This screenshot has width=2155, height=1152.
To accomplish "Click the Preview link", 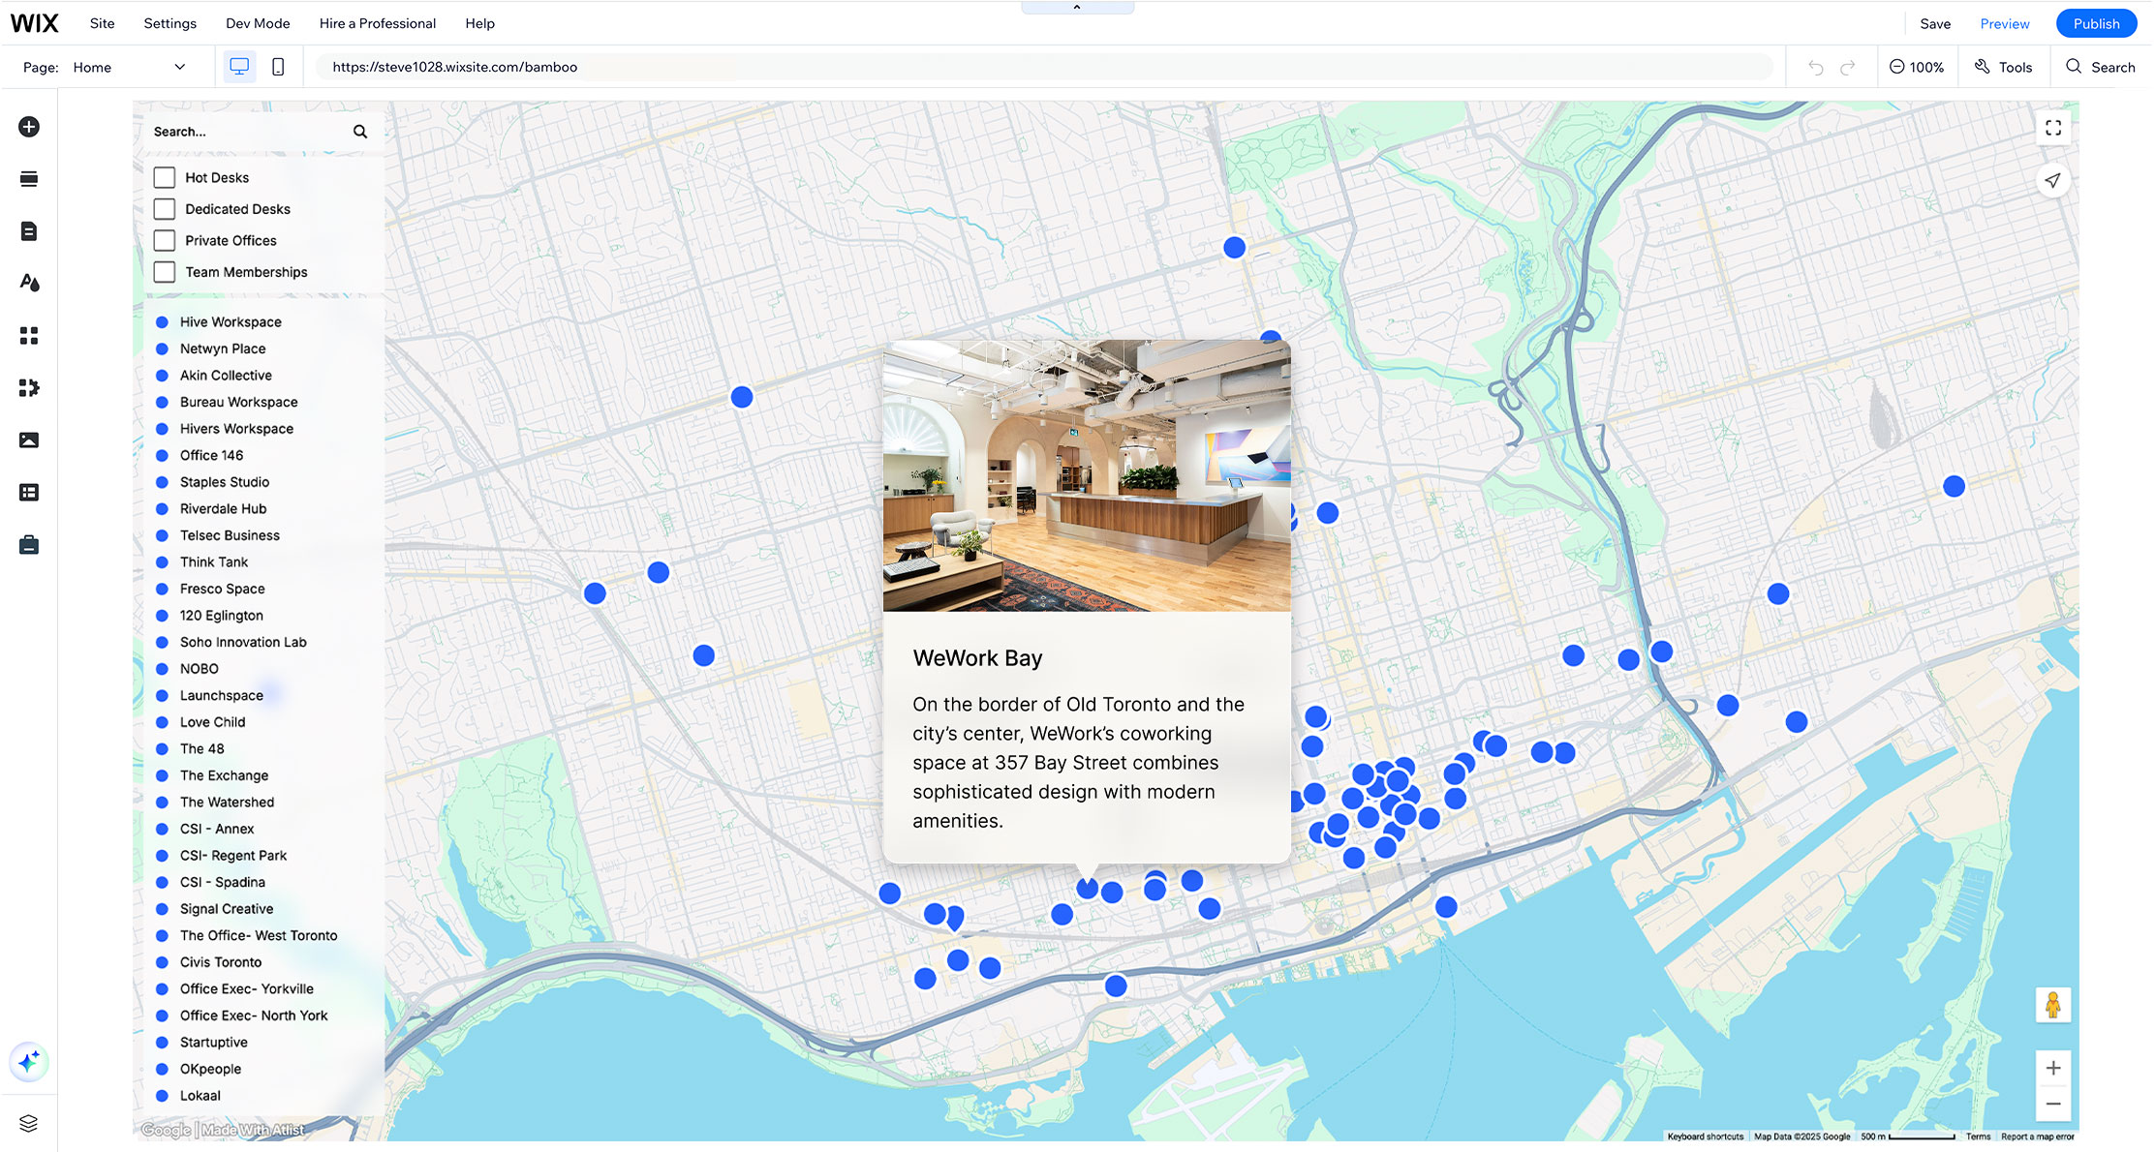I will (x=2004, y=23).
